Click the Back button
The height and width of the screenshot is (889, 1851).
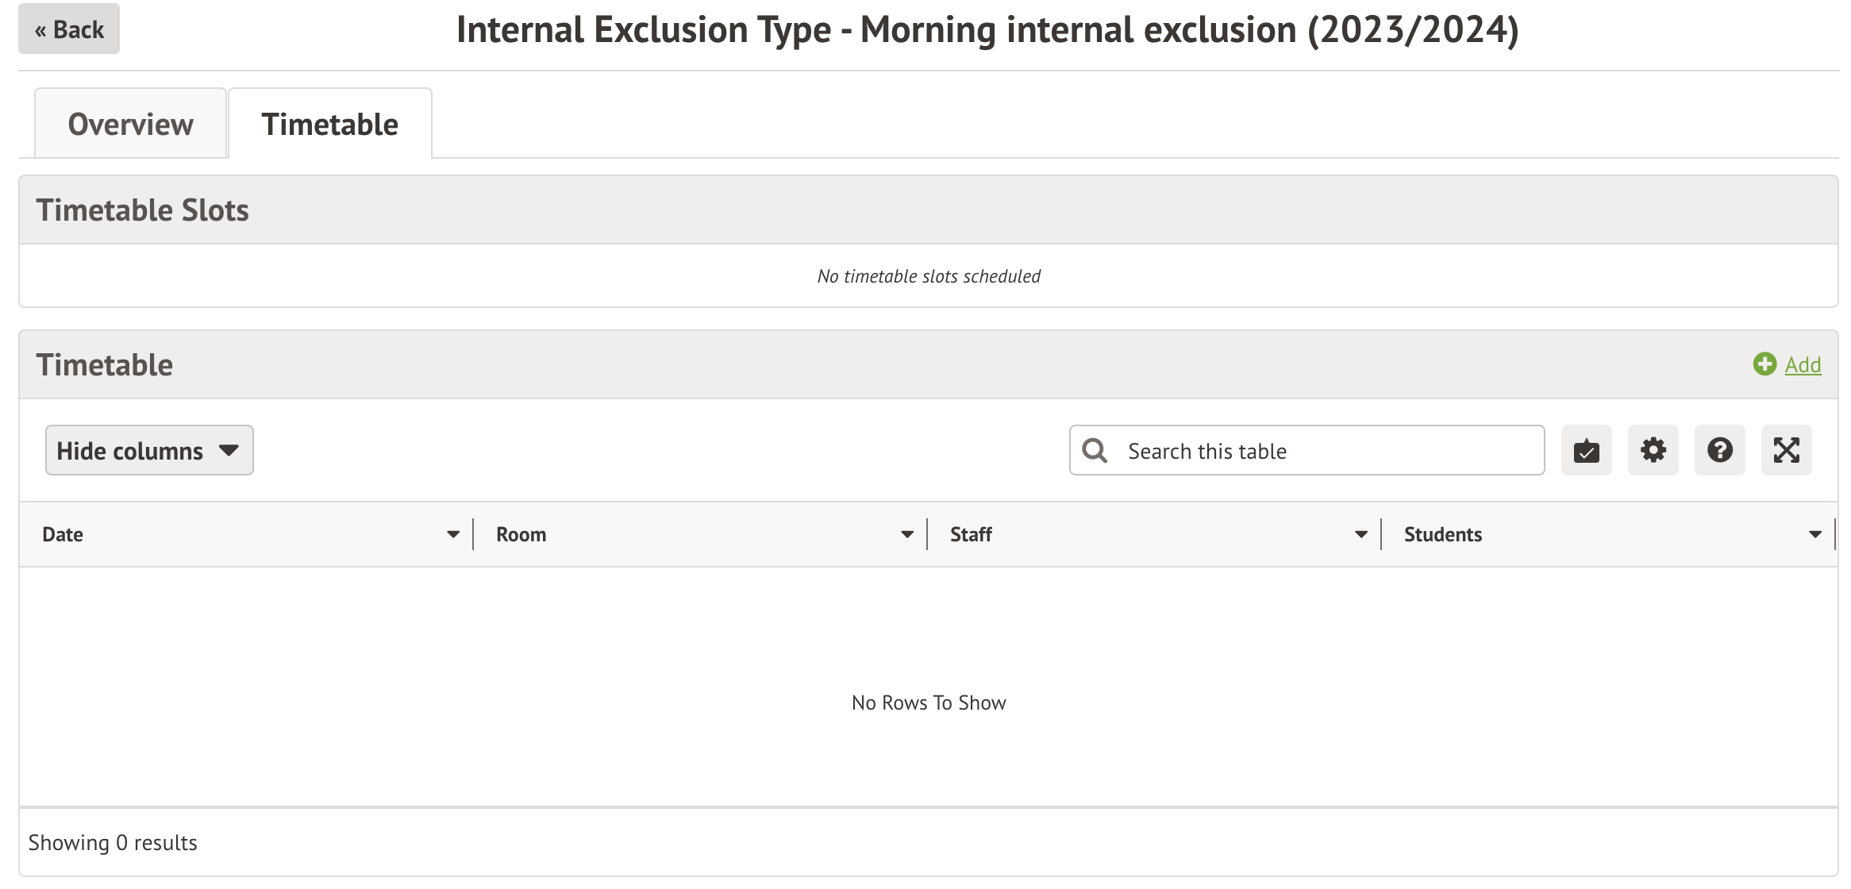point(69,29)
